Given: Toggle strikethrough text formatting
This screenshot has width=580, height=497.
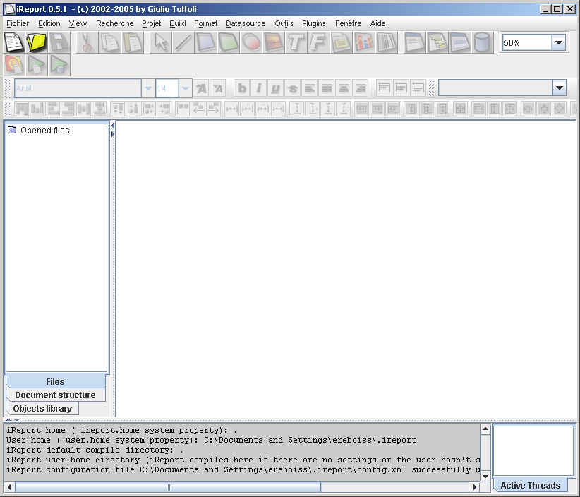Looking at the screenshot, I should click(x=292, y=88).
